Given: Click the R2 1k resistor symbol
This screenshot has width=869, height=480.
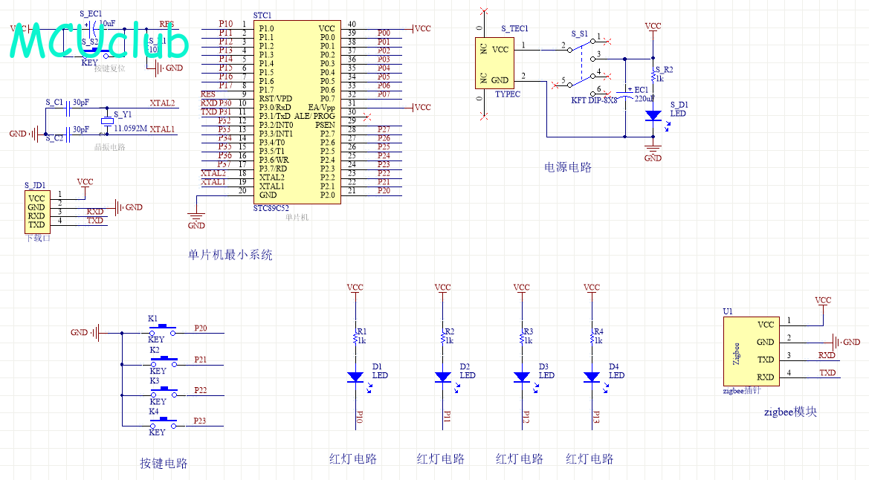Looking at the screenshot, I should pyautogui.click(x=443, y=338).
